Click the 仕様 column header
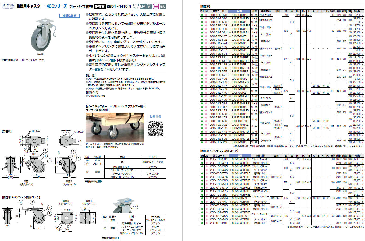Image resolution: width=365 pixels, height=241 pixels. click(254, 12)
